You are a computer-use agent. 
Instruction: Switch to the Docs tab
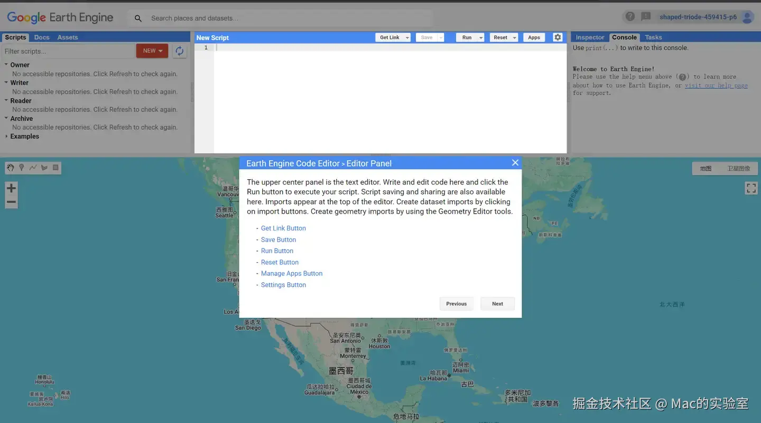[42, 37]
